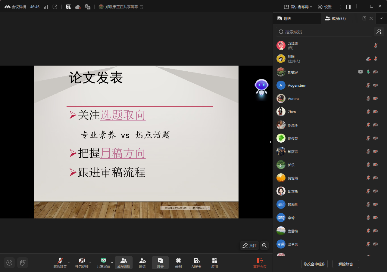The image size is (387, 272).
Task: Switch to the 聊天 tab
Action: pos(284,19)
